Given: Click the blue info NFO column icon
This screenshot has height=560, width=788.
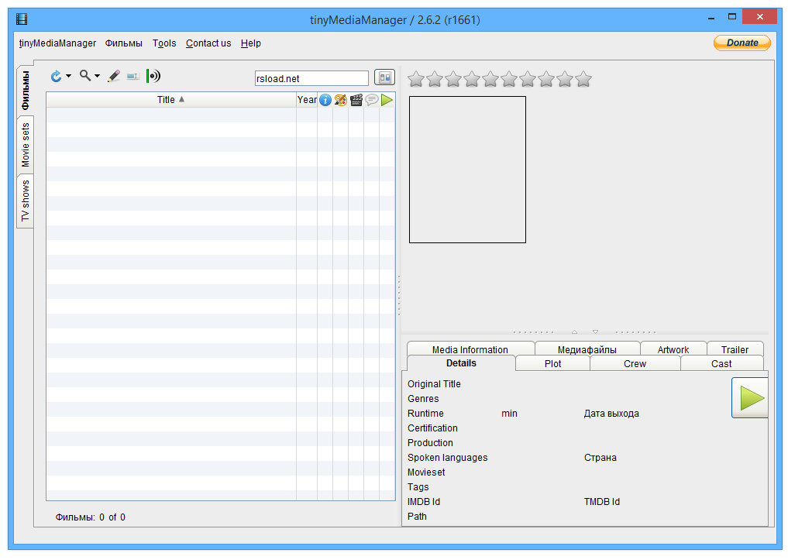Looking at the screenshot, I should tap(325, 100).
